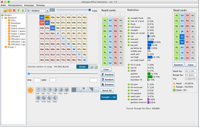This screenshot has width=199, height=127.
Task: Click Clear under the Board cards
Action: click(x=106, y=70)
